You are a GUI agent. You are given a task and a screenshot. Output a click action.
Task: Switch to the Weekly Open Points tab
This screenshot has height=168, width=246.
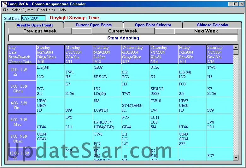tap(35, 25)
